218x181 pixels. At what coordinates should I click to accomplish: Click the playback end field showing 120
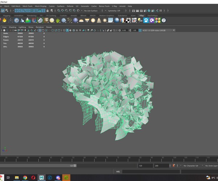click(145, 166)
